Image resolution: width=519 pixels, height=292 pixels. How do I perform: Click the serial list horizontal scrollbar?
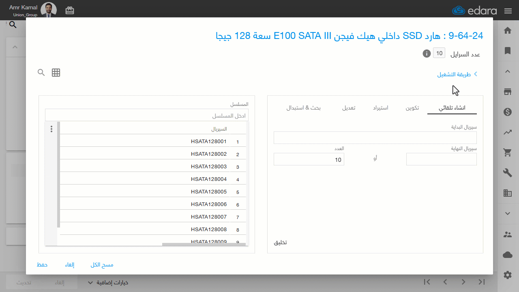(x=204, y=244)
